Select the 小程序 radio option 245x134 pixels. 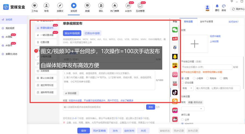click(195, 78)
